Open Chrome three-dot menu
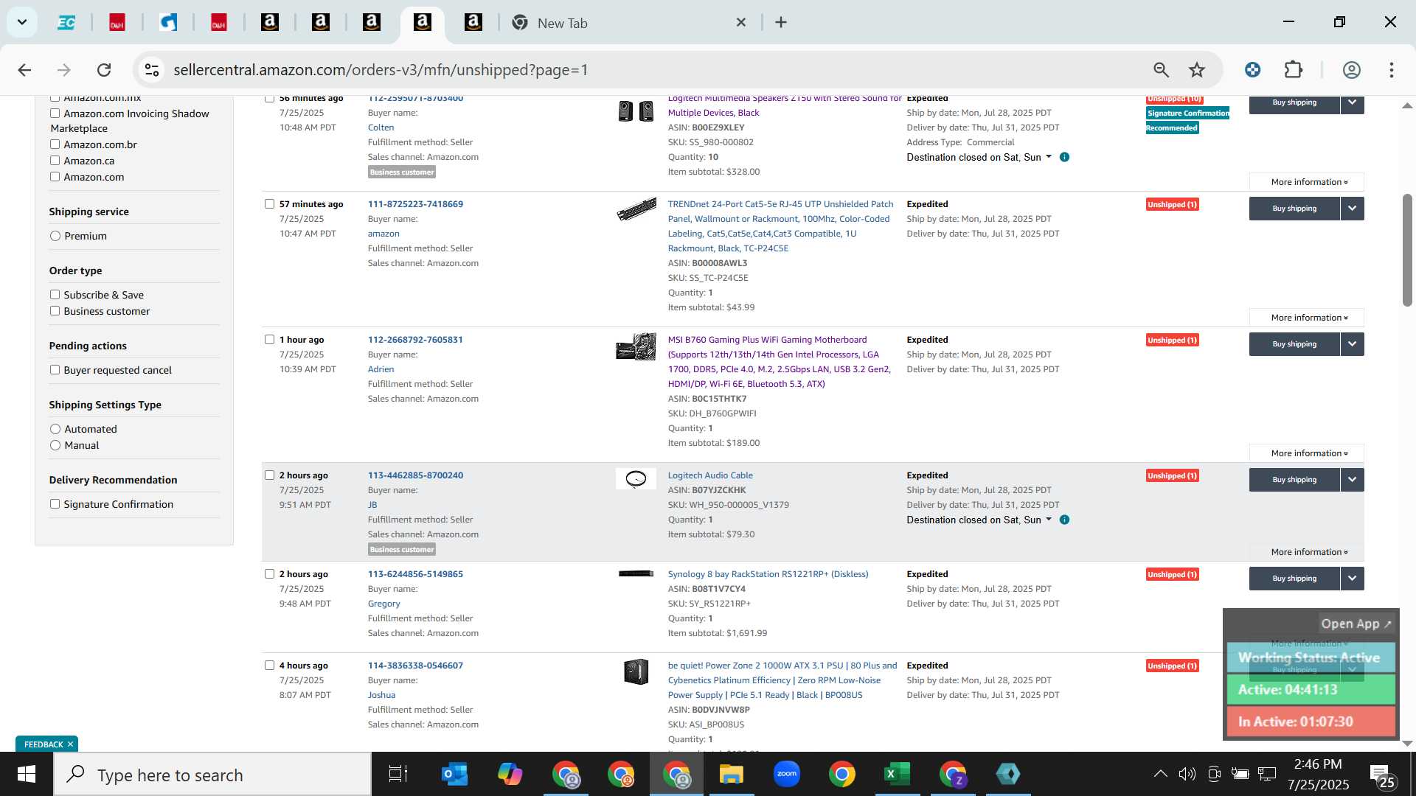Screen dimensions: 1416x796 click(1392, 70)
